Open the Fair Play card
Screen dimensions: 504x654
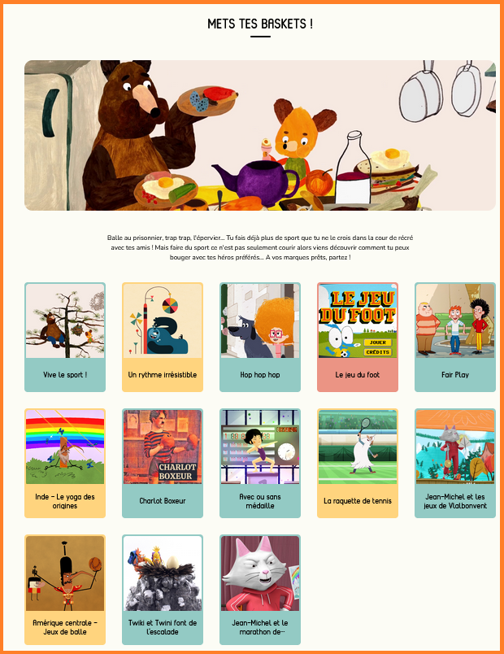tap(455, 337)
